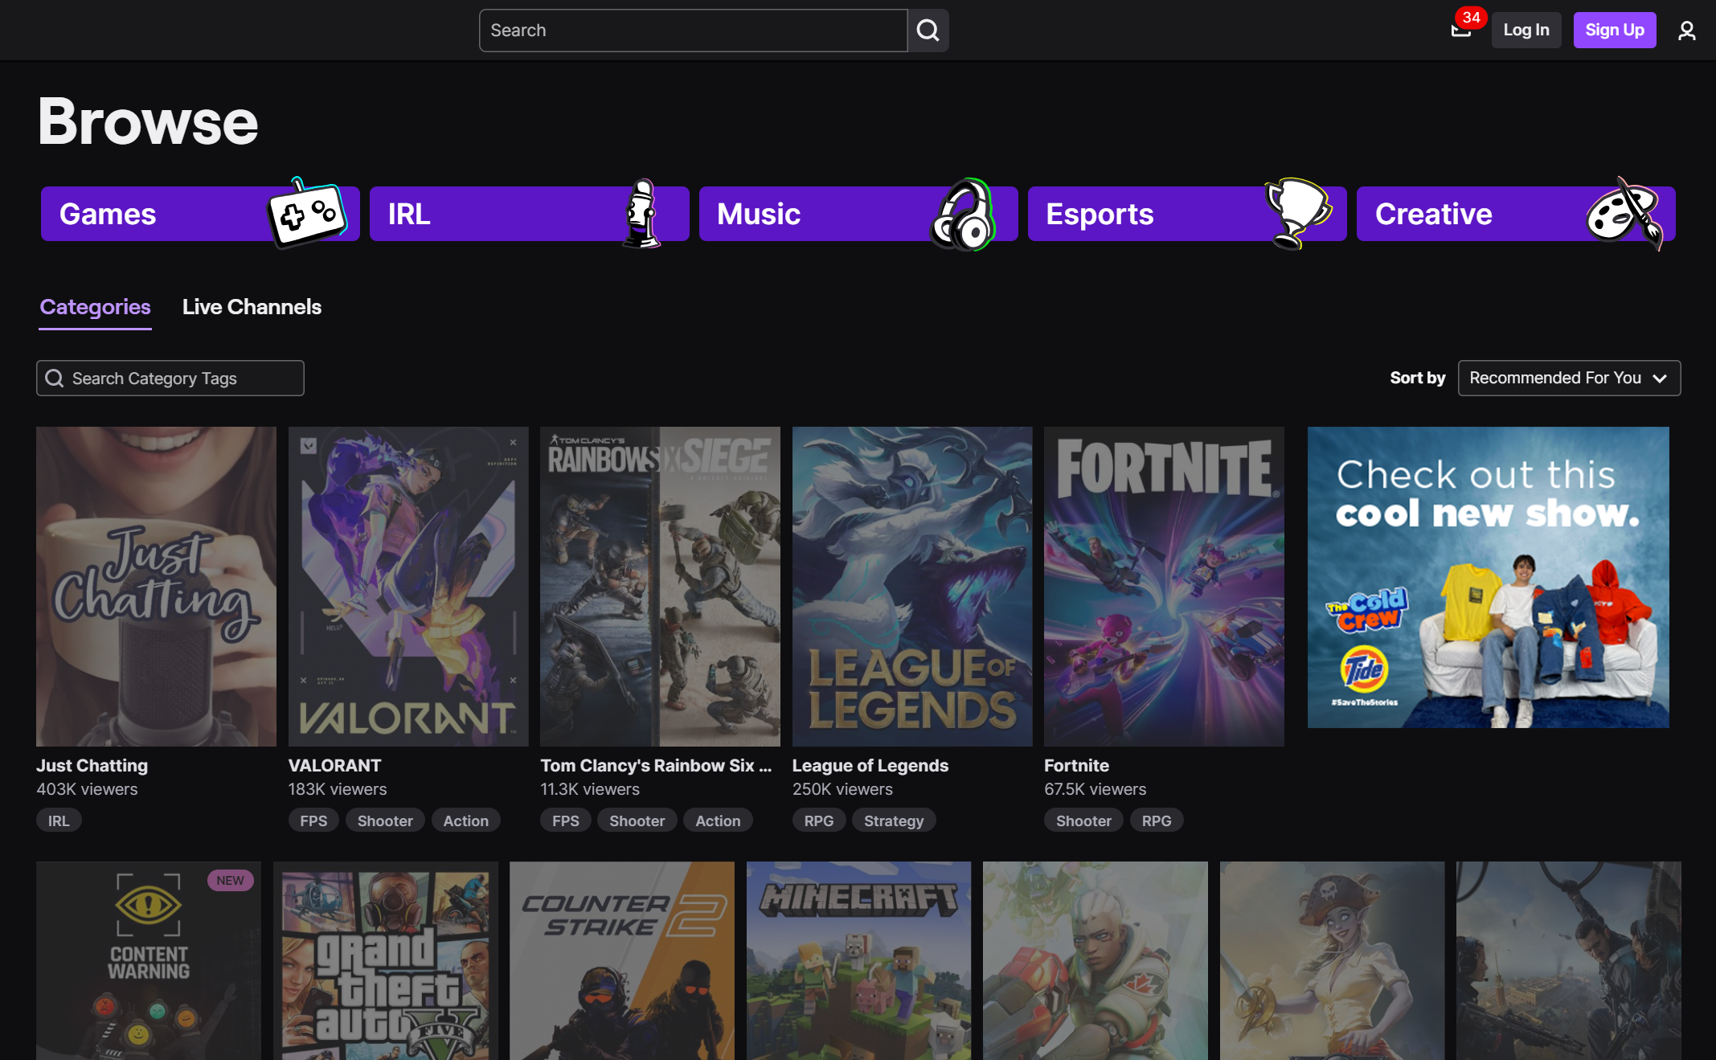Focus the top Search field
The width and height of the screenshot is (1716, 1060).
coord(694,31)
